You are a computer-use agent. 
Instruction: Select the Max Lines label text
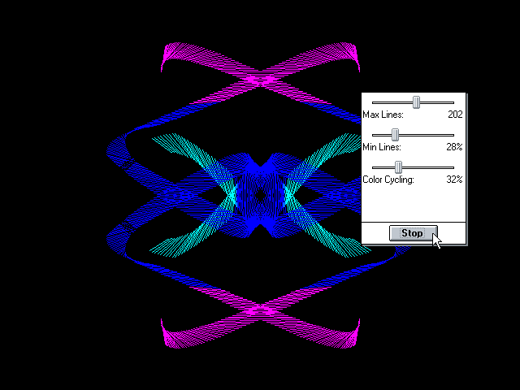click(x=383, y=115)
